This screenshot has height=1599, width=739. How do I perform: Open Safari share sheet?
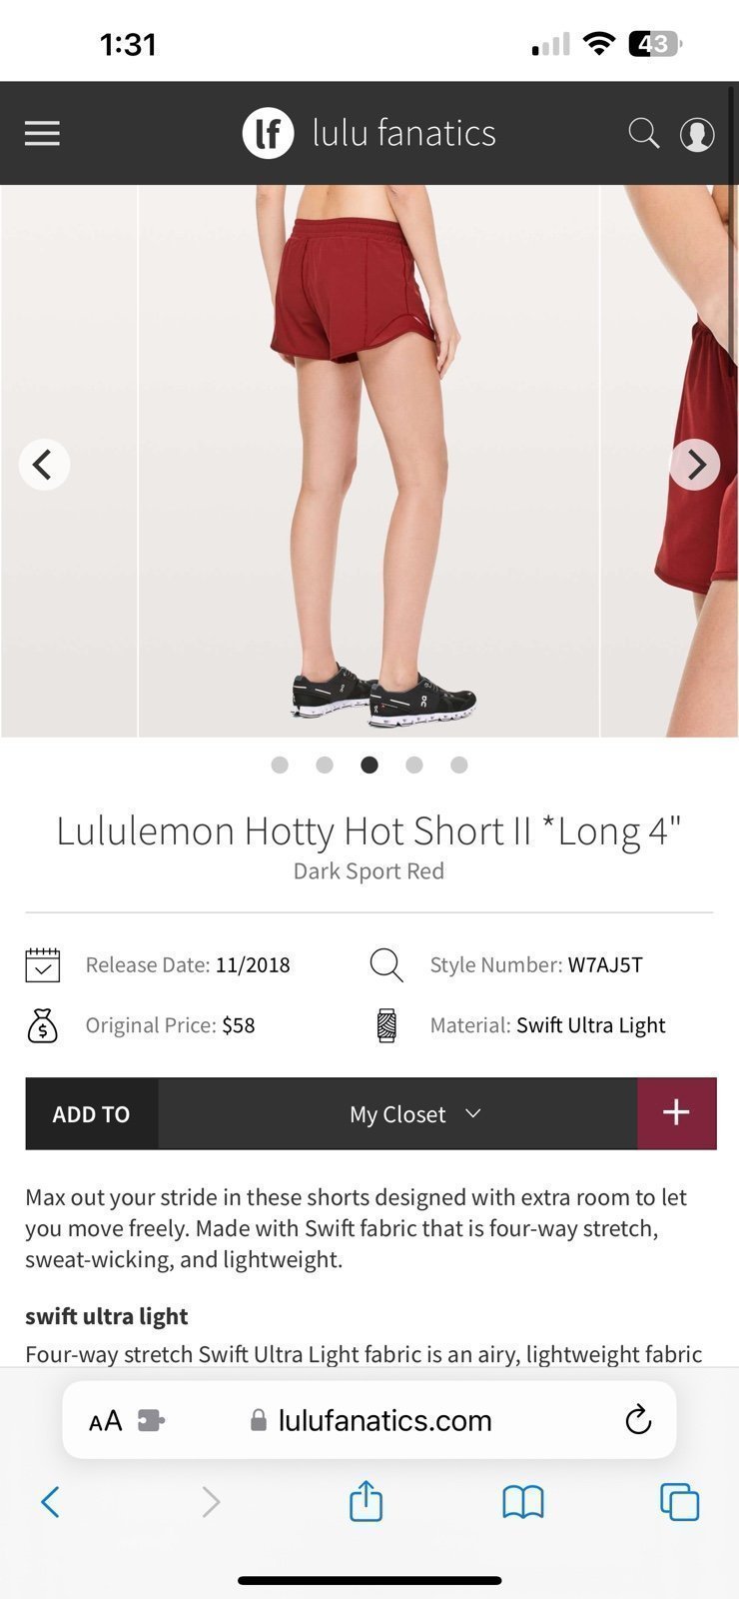pyautogui.click(x=366, y=1500)
